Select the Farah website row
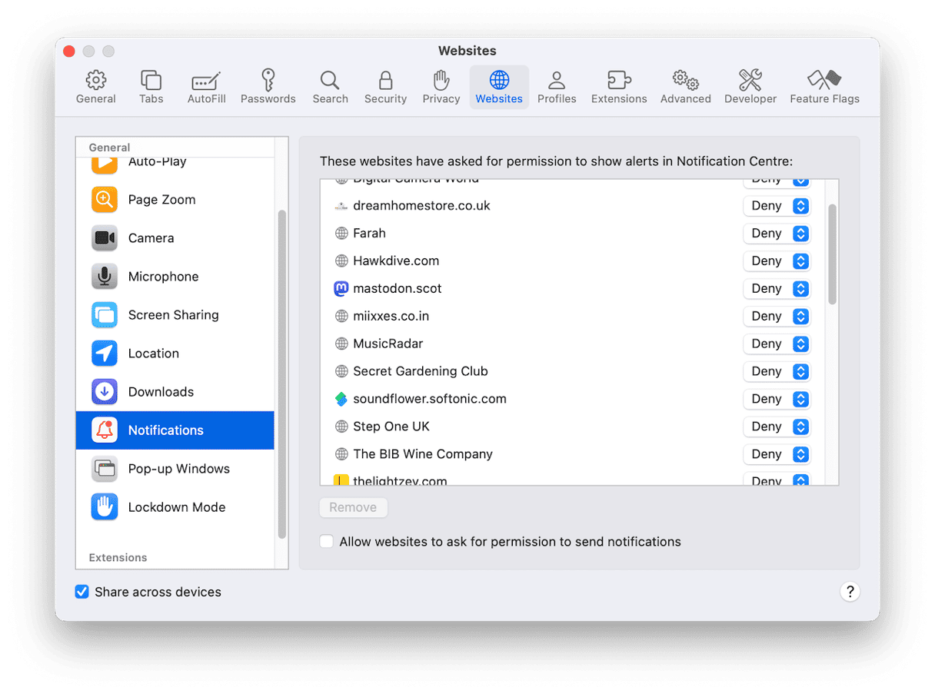Image resolution: width=935 pixels, height=694 pixels. (574, 234)
